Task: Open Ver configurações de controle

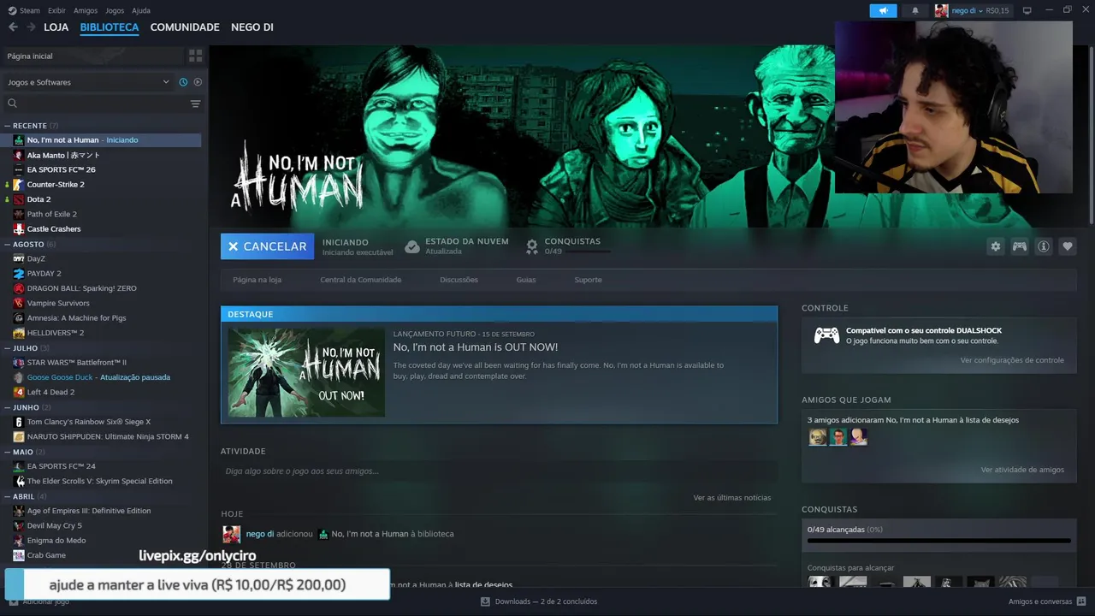Action: point(1012,360)
